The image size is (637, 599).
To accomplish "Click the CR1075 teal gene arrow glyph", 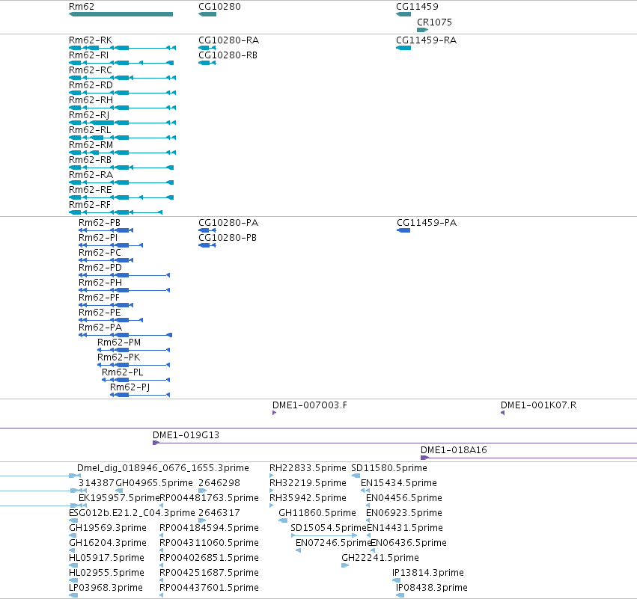I will point(422,30).
